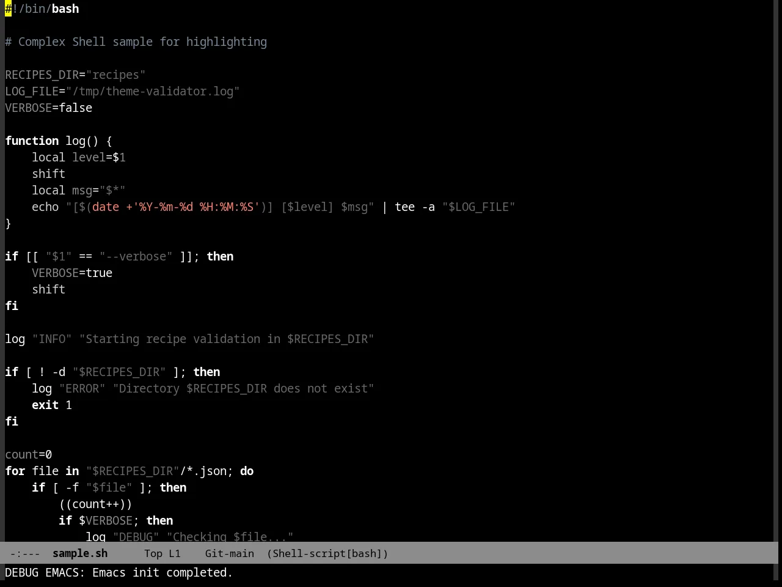Viewport: 782px width, 587px height.
Task: Click the sample.sh buffer name in mode line
Action: (x=80, y=553)
